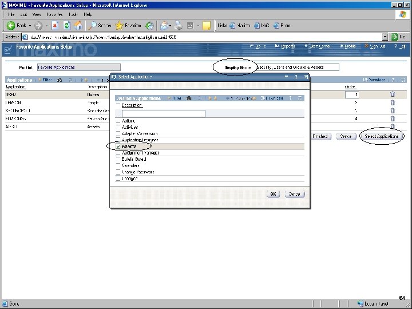Sort by the Description column header
This screenshot has height=309, width=412.
pos(132,105)
